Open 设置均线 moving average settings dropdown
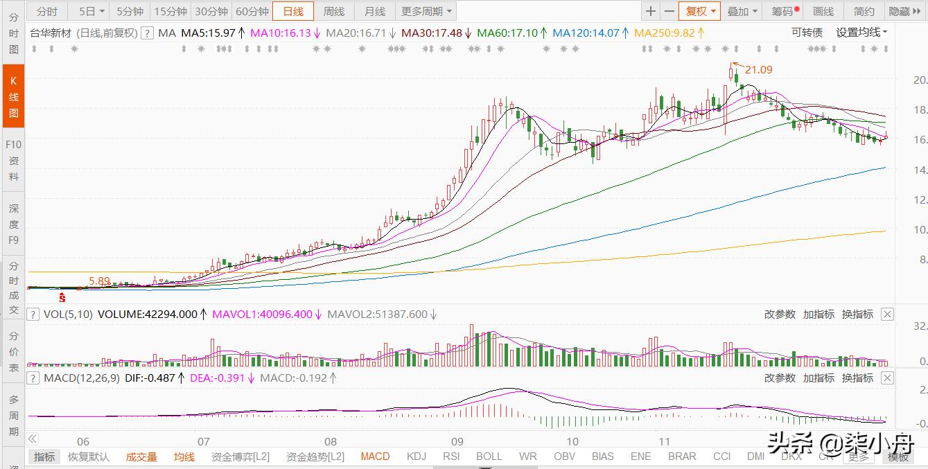Image resolution: width=928 pixels, height=469 pixels. [x=861, y=33]
